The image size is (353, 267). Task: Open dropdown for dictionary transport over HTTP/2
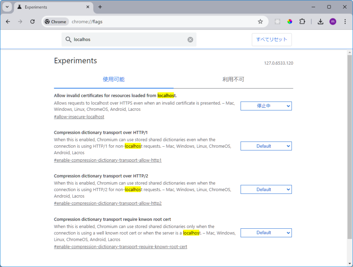pyautogui.click(x=266, y=189)
